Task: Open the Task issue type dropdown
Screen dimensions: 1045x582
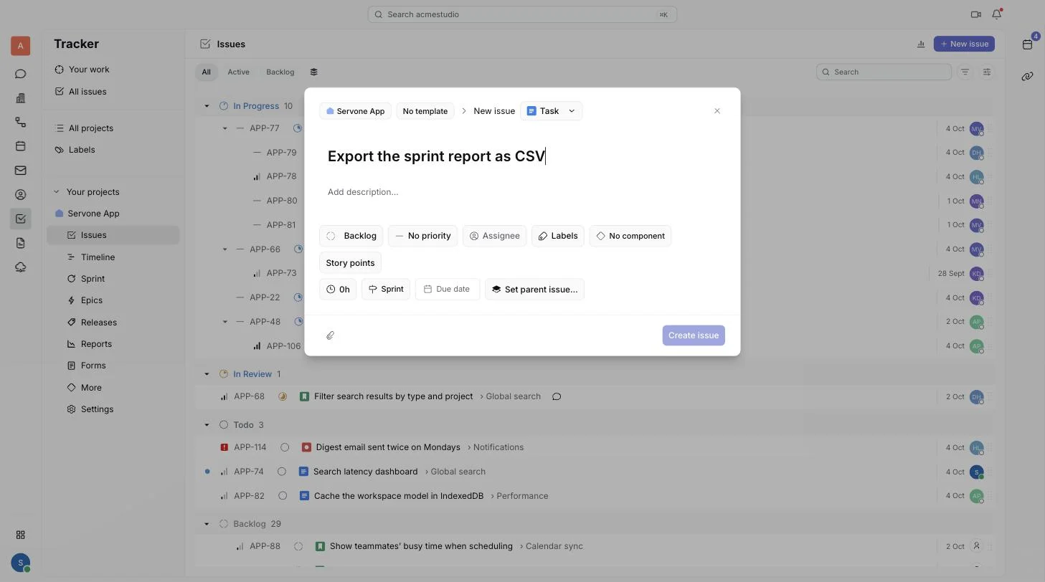Action: pos(551,111)
